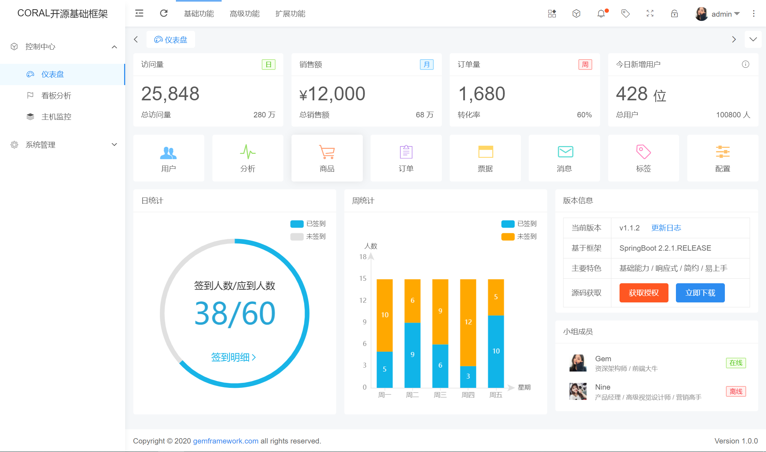This screenshot has height=452, width=766.
Task: Open the admin user dropdown
Action: click(725, 14)
